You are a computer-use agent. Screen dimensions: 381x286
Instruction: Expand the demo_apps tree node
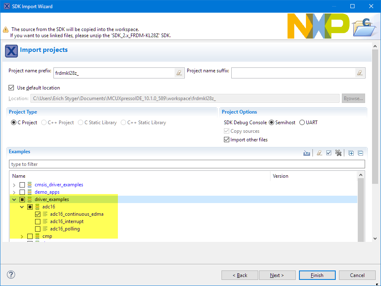point(14,192)
